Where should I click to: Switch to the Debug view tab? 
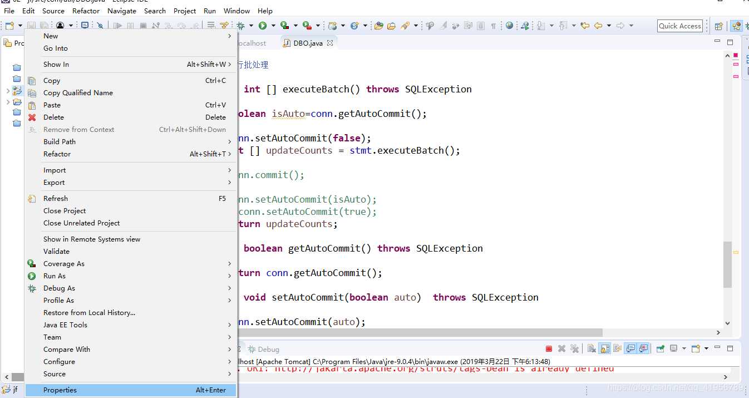point(264,349)
